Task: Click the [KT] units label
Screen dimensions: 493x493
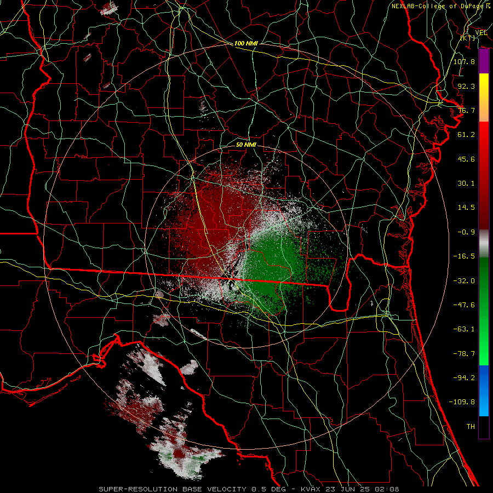Action: pyautogui.click(x=468, y=38)
